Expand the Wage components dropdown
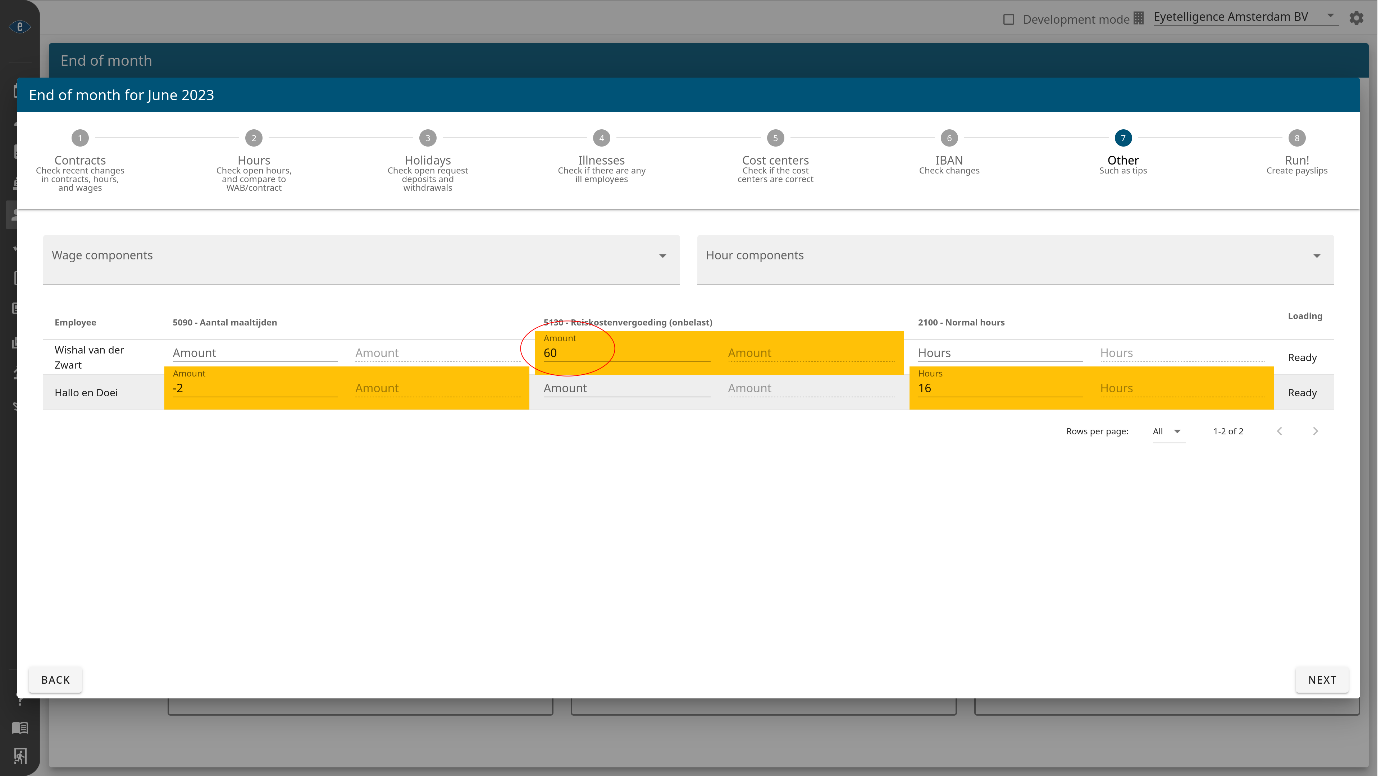 coord(361,259)
